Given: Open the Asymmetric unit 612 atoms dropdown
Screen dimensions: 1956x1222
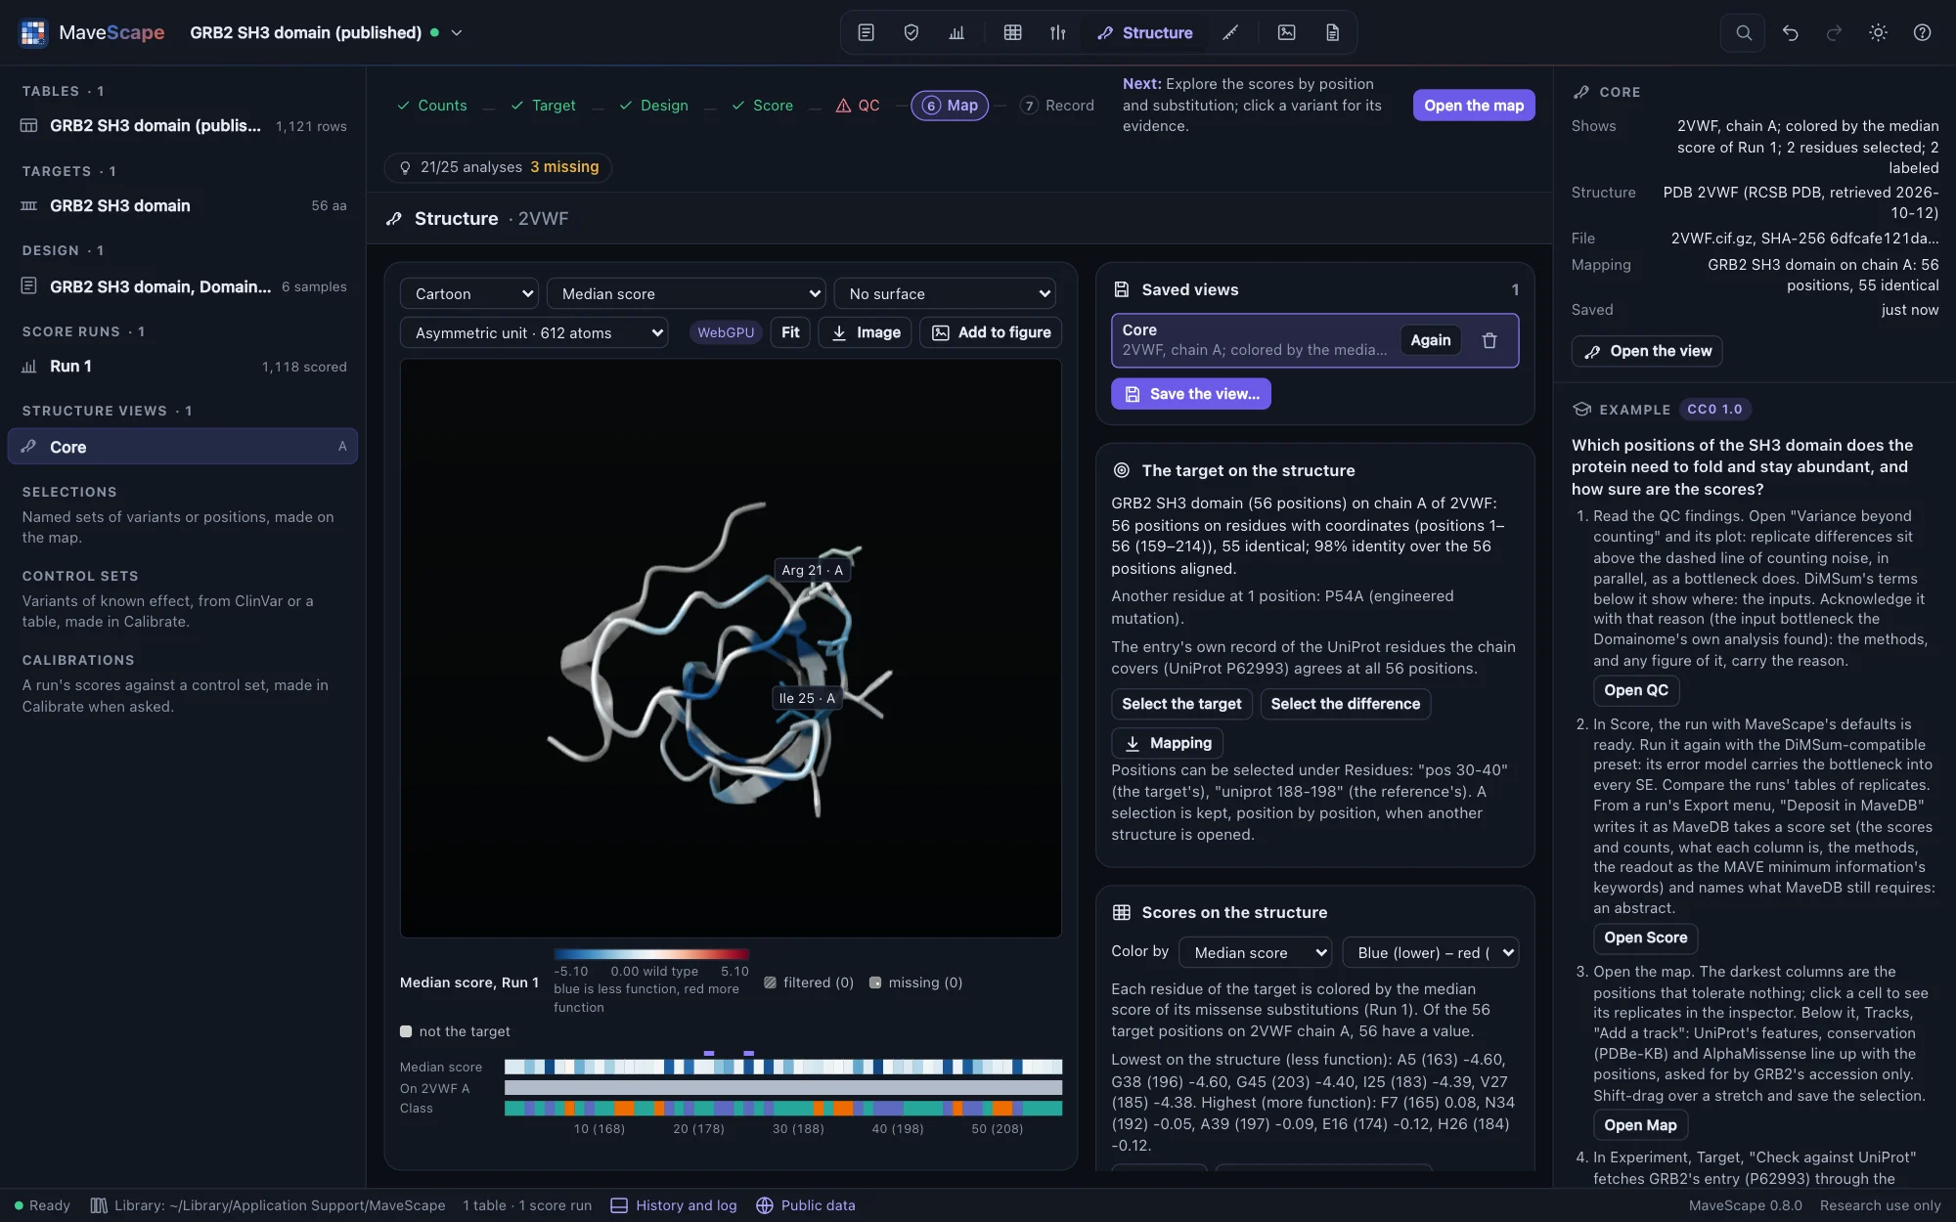Looking at the screenshot, I should pyautogui.click(x=534, y=332).
